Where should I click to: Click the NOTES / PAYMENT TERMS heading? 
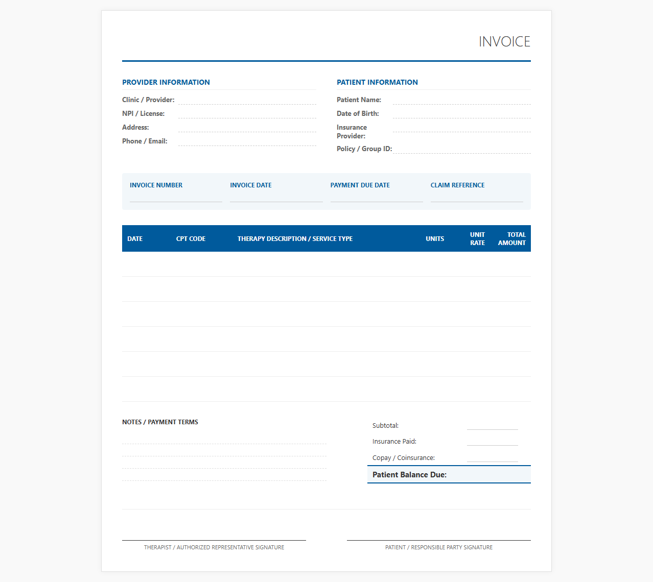point(160,422)
